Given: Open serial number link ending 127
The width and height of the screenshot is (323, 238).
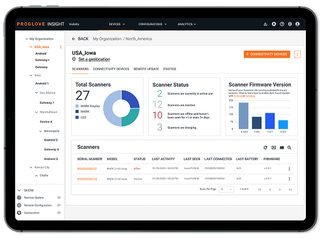Looking at the screenshot, I should point(87,169).
